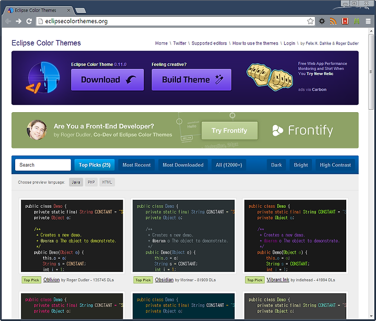Screen dimensions: 376x321
Task: Open the Vibrant Ink theme preview thumbnail
Action: pos(295,236)
